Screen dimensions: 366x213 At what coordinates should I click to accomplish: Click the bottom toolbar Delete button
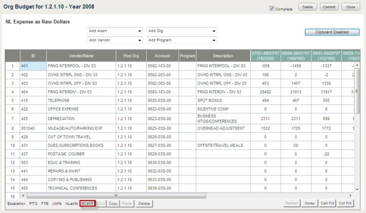tap(144, 203)
